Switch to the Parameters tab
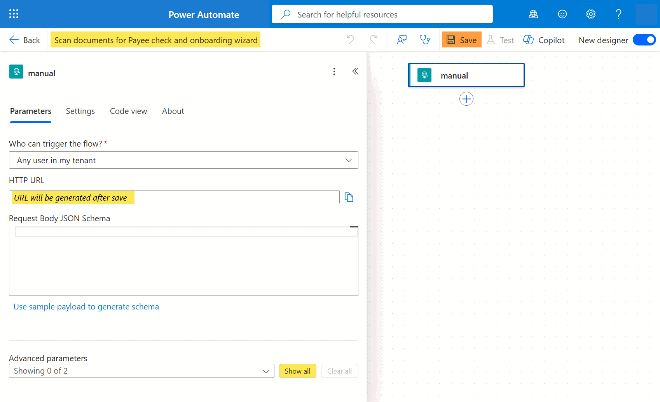Viewport: 660px width, 402px height. click(x=31, y=111)
